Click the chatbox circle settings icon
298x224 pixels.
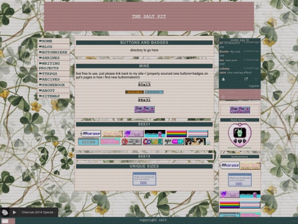point(256,79)
